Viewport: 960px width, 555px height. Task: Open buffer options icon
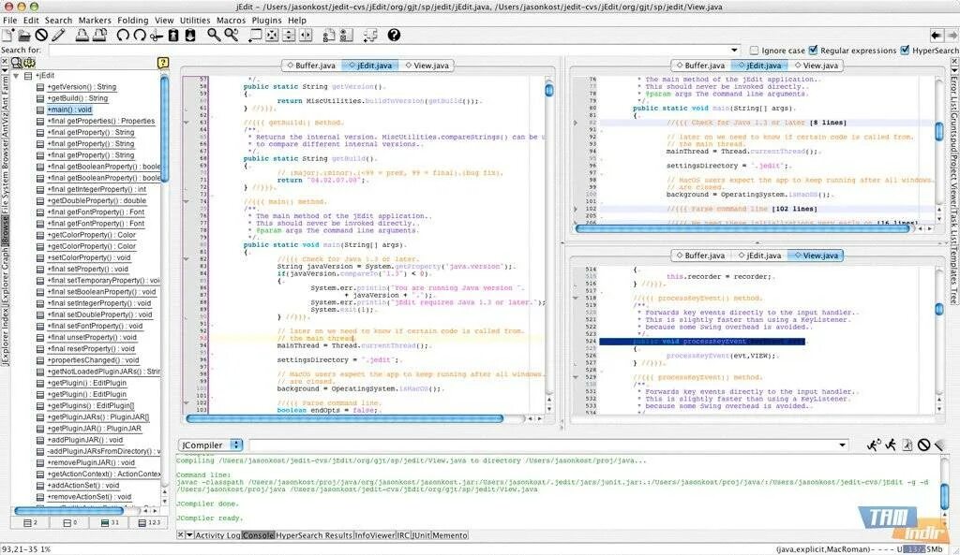tap(329, 35)
